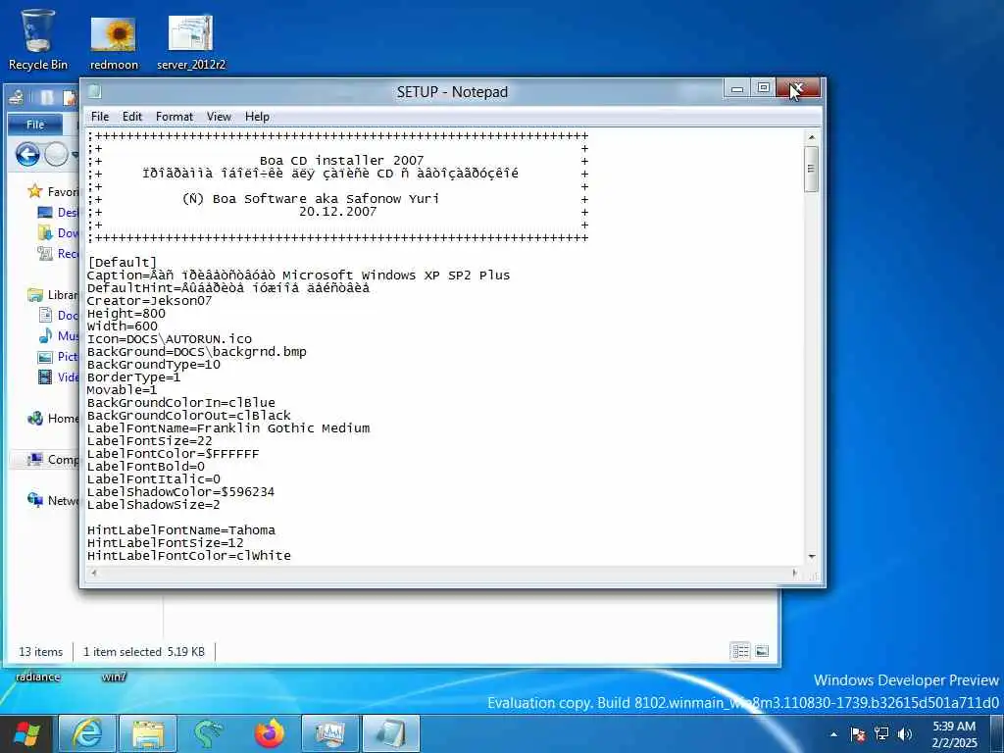This screenshot has height=753, width=1004.
Task: Click the Forward arrow in Explorer
Action: (56, 155)
